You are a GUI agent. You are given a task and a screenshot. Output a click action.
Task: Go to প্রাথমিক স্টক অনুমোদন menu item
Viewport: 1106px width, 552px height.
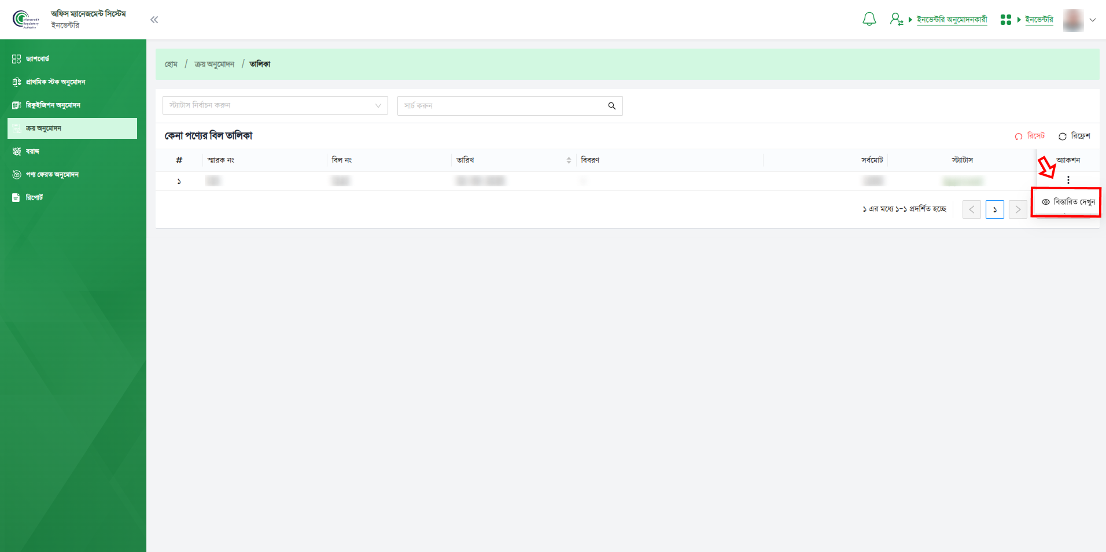[x=55, y=82]
